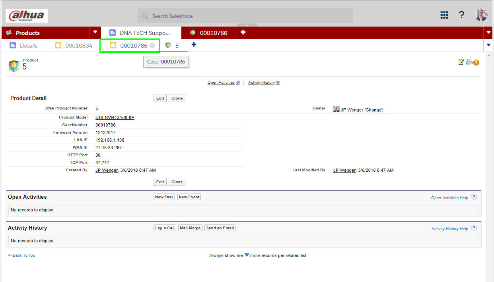494x282 pixels.
Task: Click the TCP Port value 37,777
Action: [102, 163]
